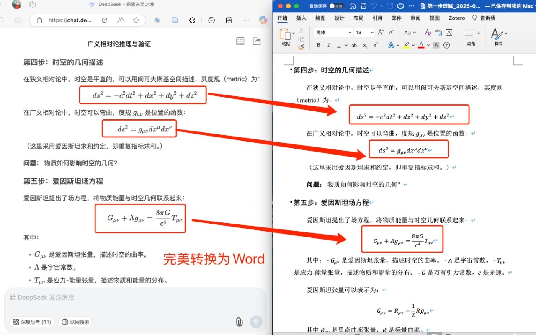Click the Copilot icon in Edge toolbar
This screenshot has width=536, height=335.
(263, 20)
